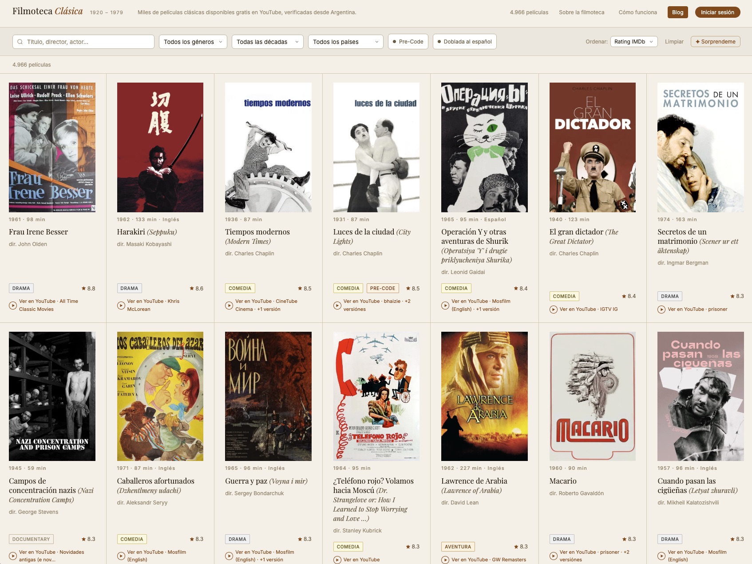The image size is (752, 564).
Task: Click play icon for Caballeros afortunados
Action: click(x=121, y=556)
